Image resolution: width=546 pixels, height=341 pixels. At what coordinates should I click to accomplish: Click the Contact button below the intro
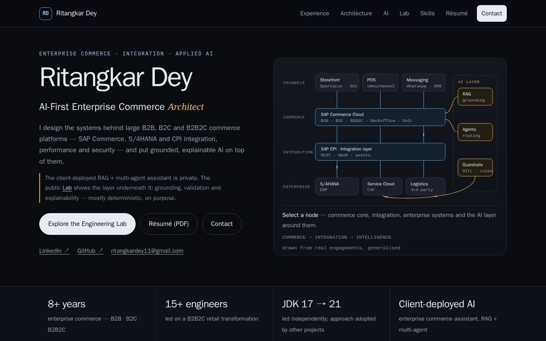pos(222,224)
